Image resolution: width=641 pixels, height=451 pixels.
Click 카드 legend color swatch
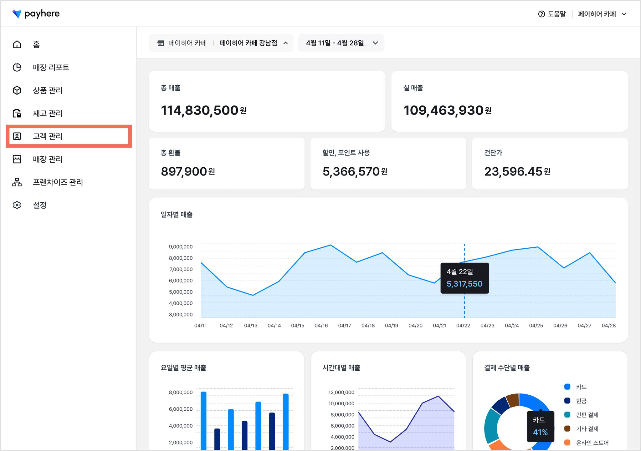click(567, 387)
